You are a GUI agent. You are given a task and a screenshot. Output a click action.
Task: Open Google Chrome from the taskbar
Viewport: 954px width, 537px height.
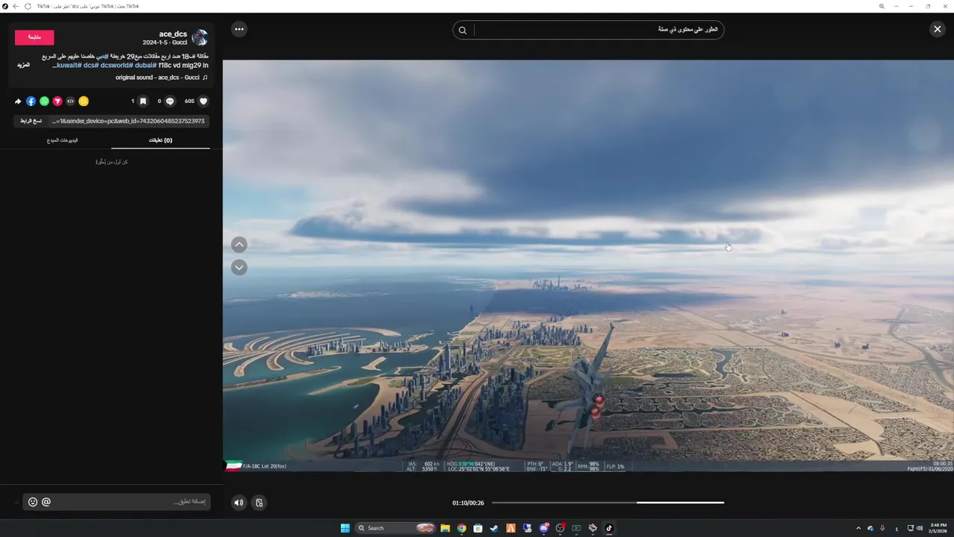(461, 528)
